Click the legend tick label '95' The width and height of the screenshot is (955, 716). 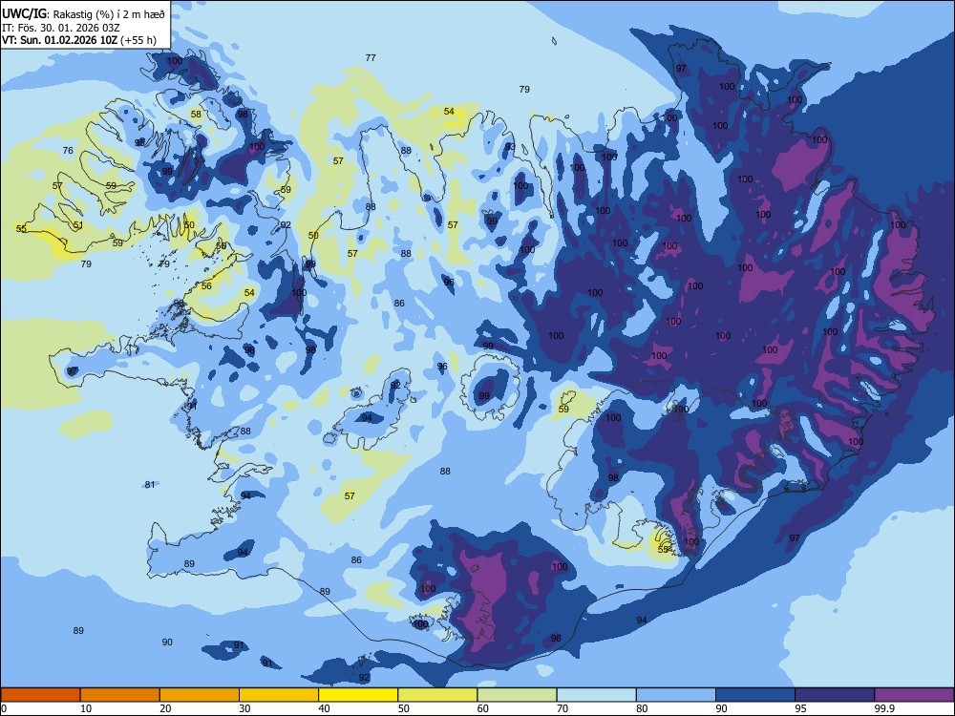click(801, 708)
